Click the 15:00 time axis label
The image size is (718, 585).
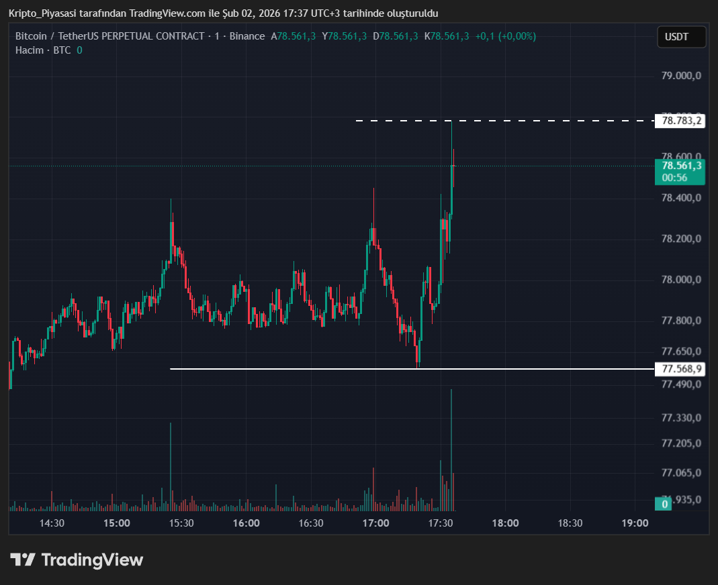116,523
